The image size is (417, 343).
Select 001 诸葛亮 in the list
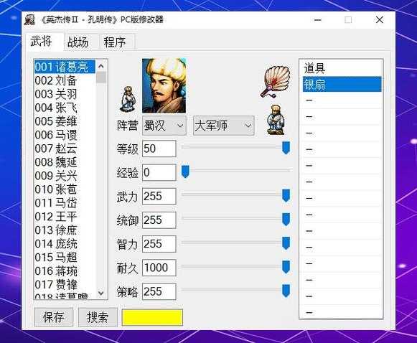[65, 67]
